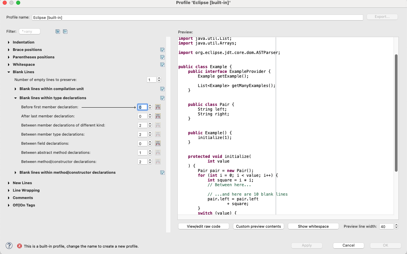The width and height of the screenshot is (407, 254).
Task: Click the built-in profile warning message
Action: coord(81,246)
